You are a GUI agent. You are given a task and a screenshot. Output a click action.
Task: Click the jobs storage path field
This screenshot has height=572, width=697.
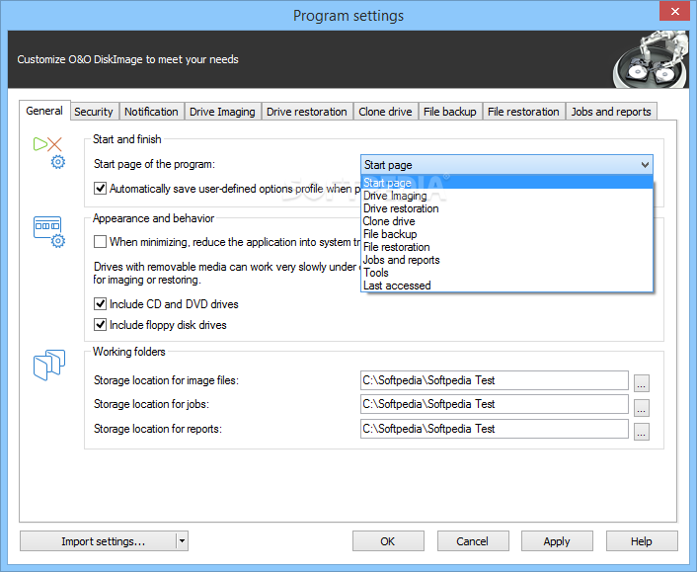click(495, 404)
